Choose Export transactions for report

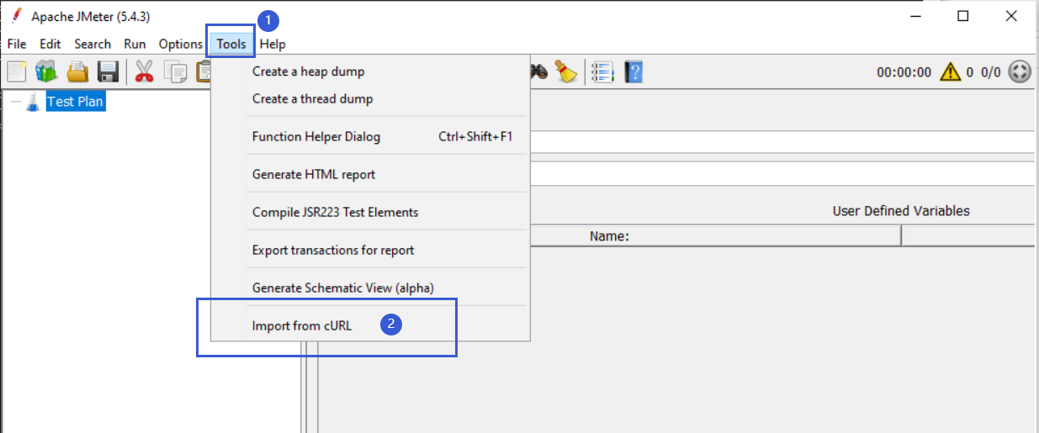click(x=370, y=250)
